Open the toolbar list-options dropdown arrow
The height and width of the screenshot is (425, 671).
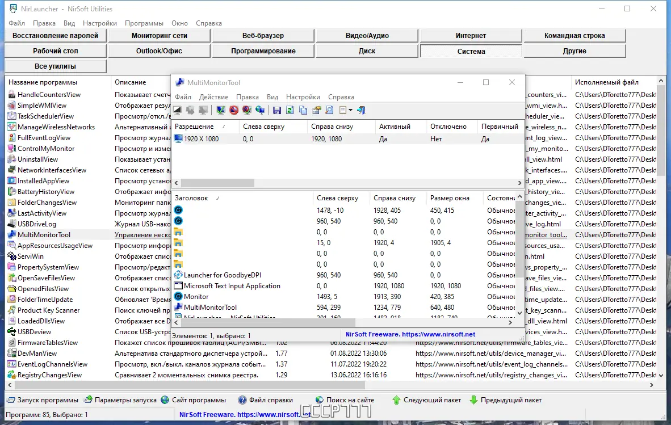[350, 110]
